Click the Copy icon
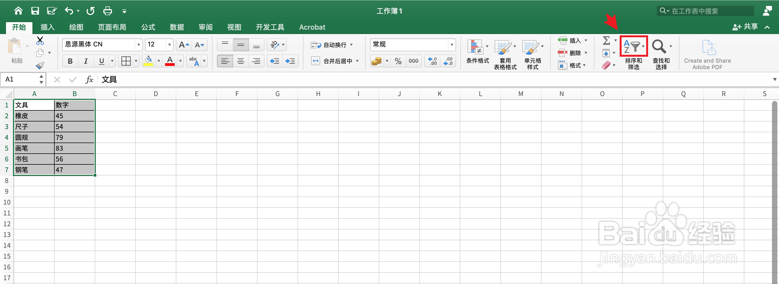The height and width of the screenshot is (284, 779). tap(40, 53)
